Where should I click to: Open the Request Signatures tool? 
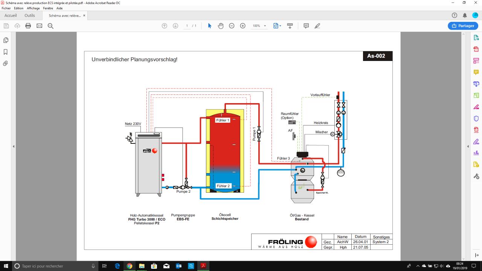tap(476, 153)
